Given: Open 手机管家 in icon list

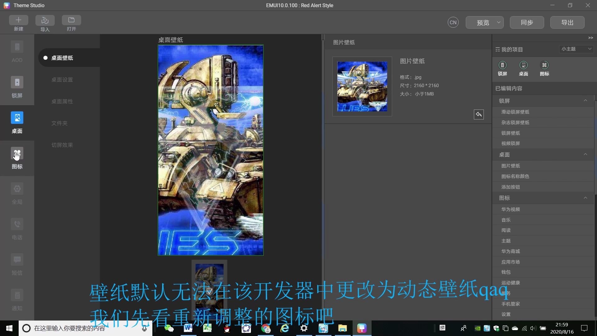Looking at the screenshot, I should tap(543, 304).
